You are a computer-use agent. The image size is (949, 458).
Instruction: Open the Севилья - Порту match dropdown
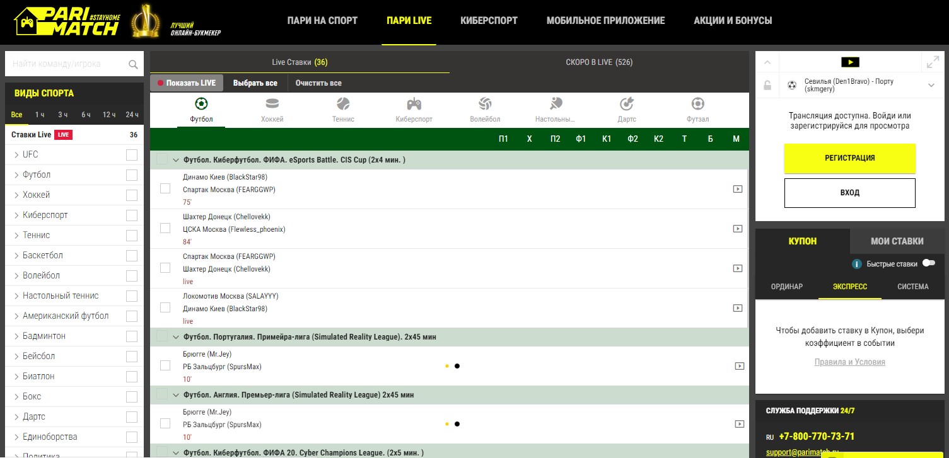tap(931, 86)
